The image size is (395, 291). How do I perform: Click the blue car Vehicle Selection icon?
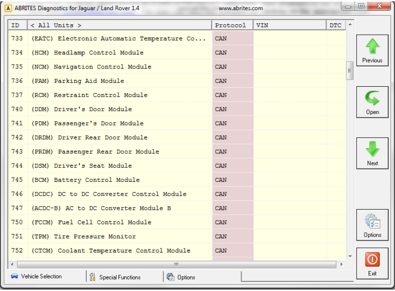[15, 276]
